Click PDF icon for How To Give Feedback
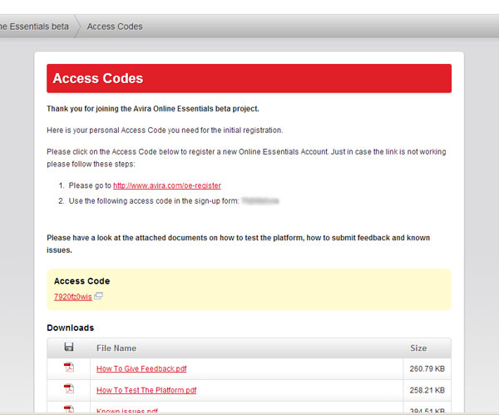Screen dimensions: 499x415 69,368
